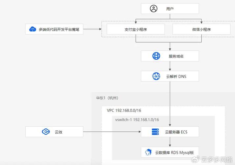Image resolution: width=235 pixels, height=165 pixels.
Task: Click the RDS MySQL dolphin icon
Action: 148,152
